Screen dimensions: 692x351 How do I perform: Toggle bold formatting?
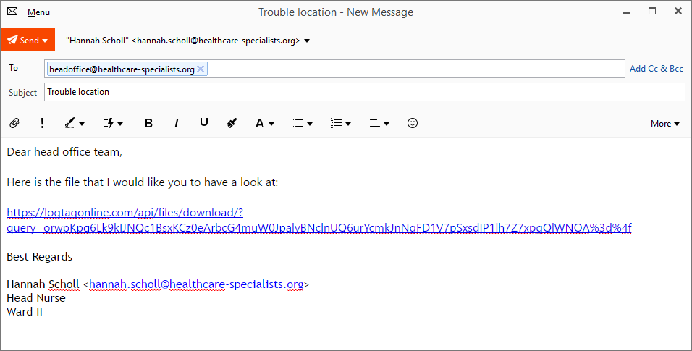pyautogui.click(x=148, y=124)
